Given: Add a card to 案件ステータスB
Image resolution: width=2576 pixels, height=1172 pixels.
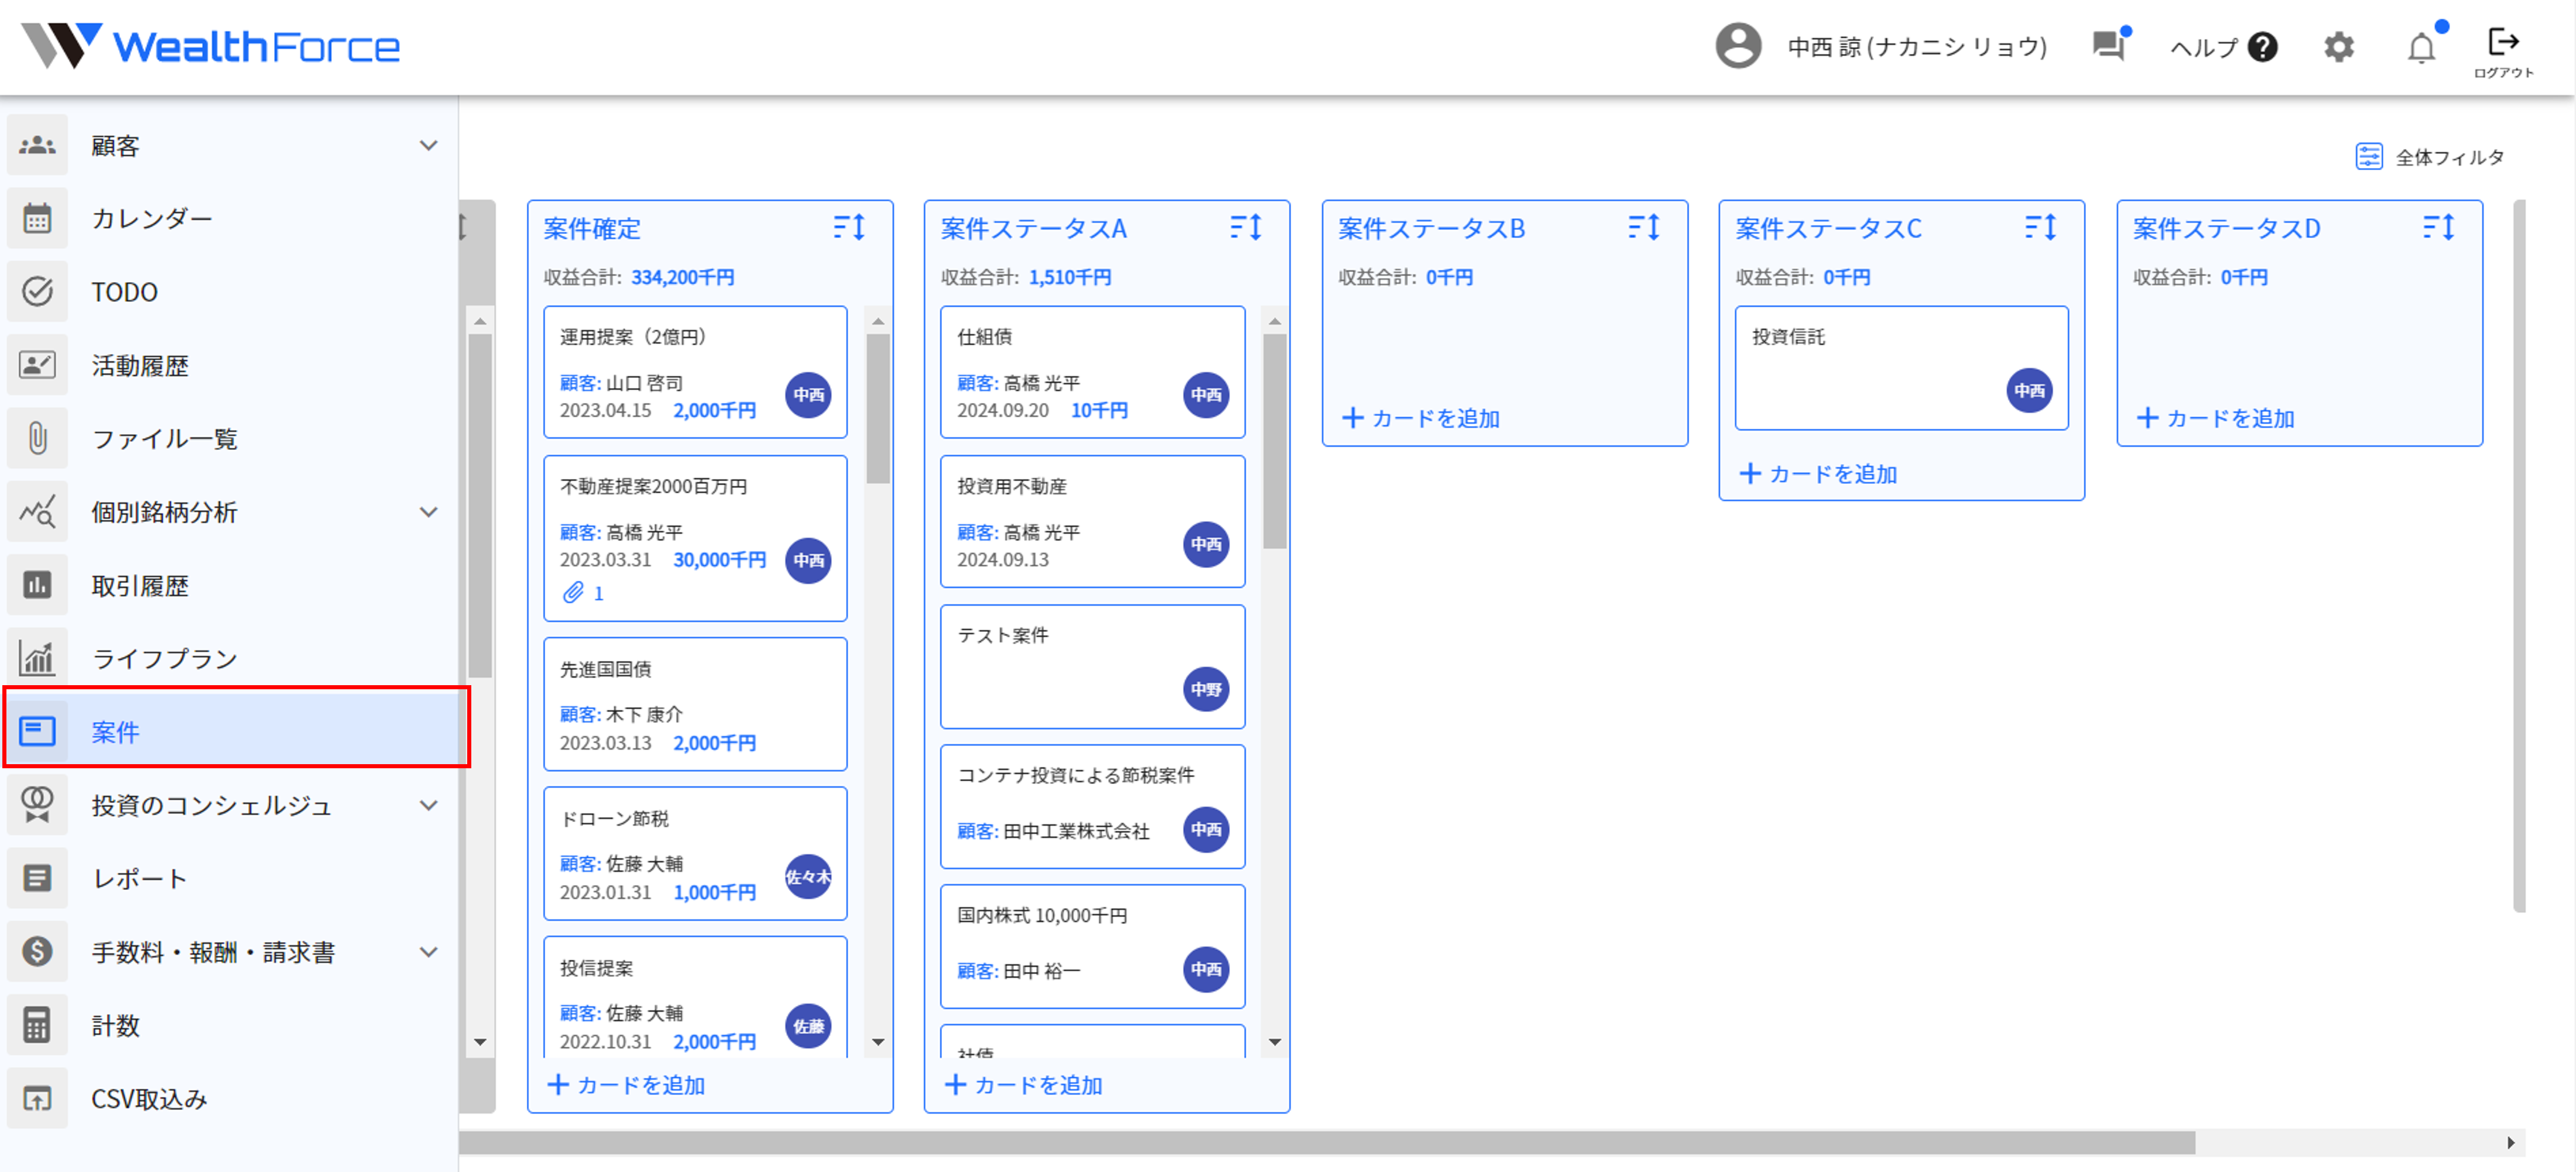Looking at the screenshot, I should point(1420,418).
